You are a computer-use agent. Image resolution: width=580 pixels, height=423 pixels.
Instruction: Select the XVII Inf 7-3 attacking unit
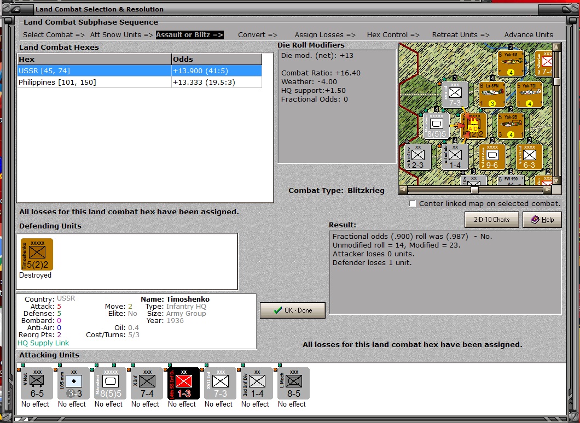(x=220, y=384)
